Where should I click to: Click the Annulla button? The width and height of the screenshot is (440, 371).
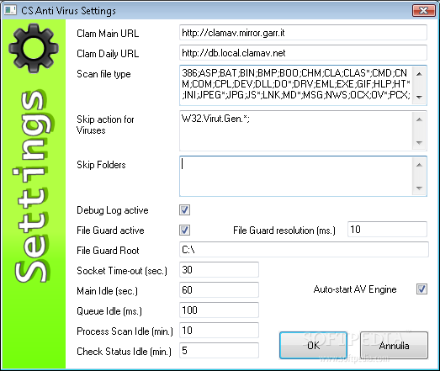394,346
